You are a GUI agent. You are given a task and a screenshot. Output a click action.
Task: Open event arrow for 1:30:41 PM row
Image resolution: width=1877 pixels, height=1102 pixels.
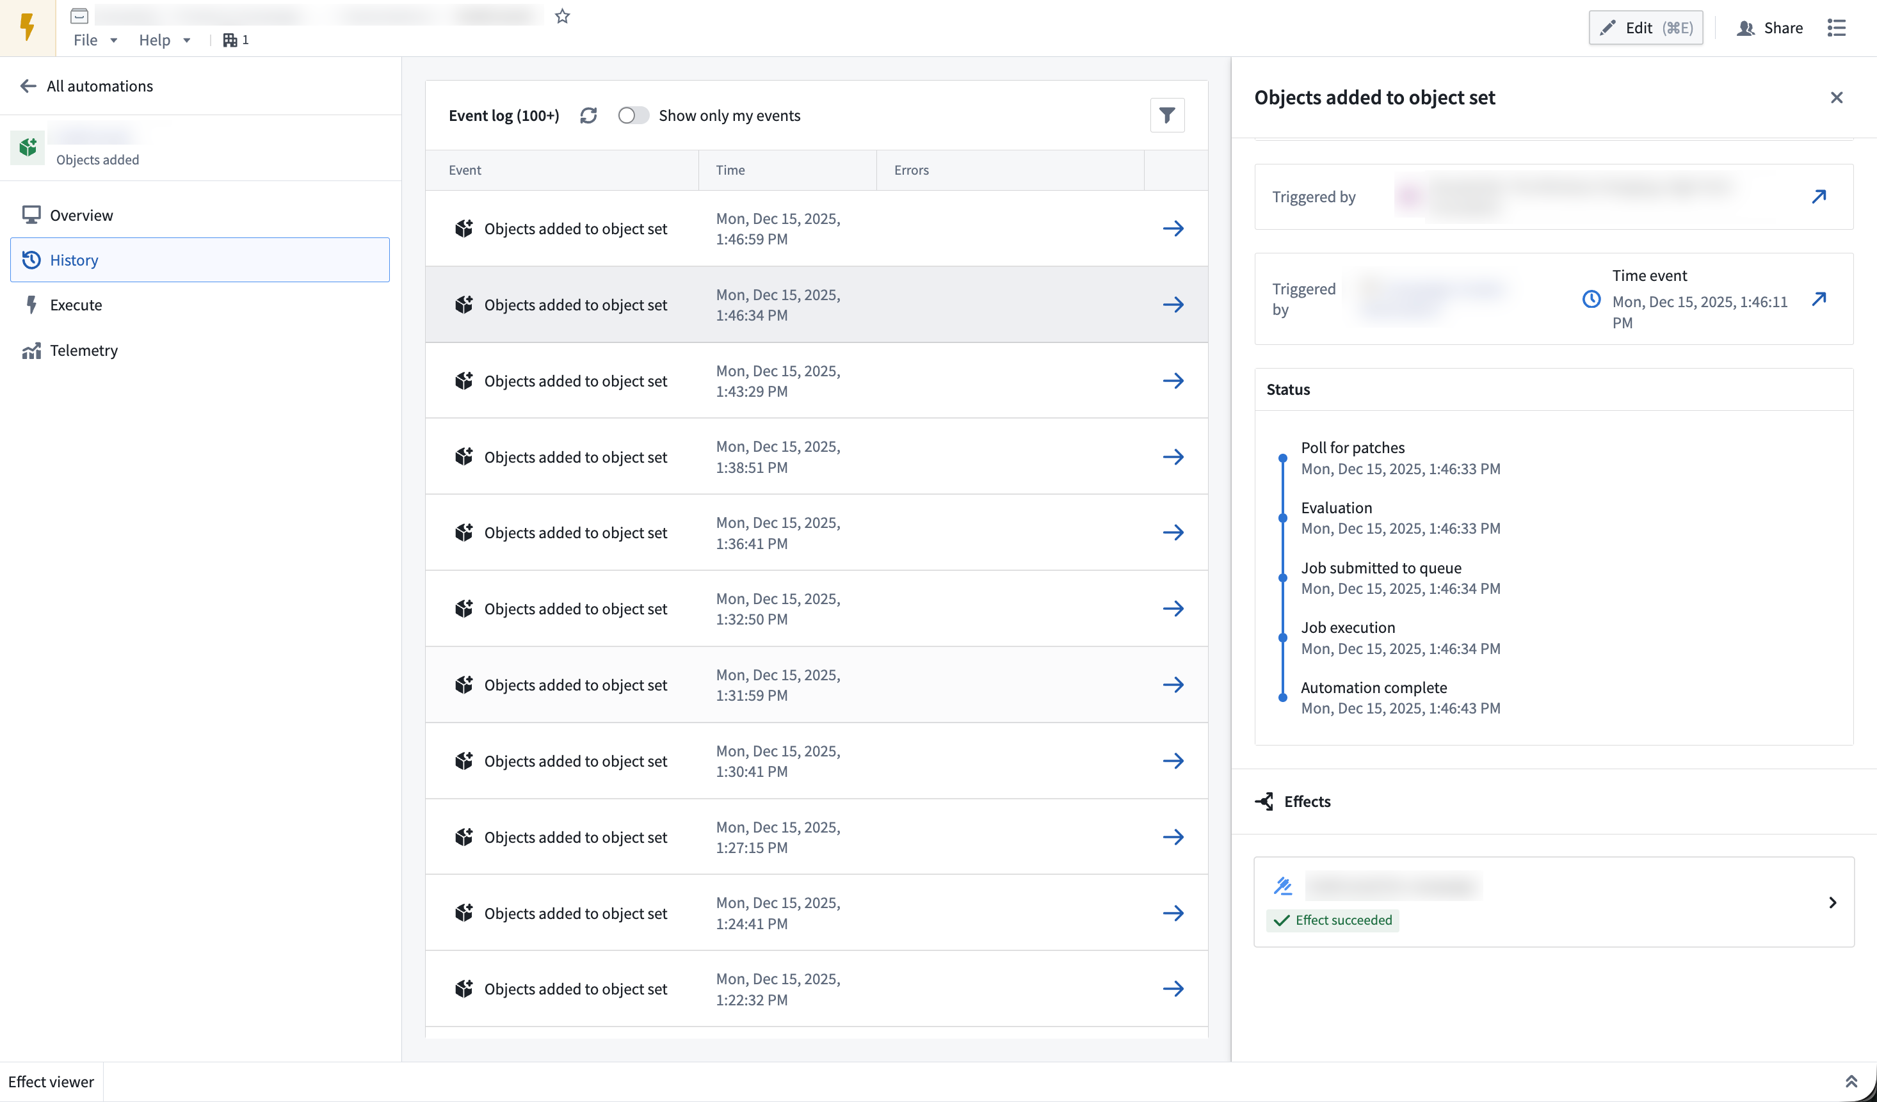point(1173,761)
